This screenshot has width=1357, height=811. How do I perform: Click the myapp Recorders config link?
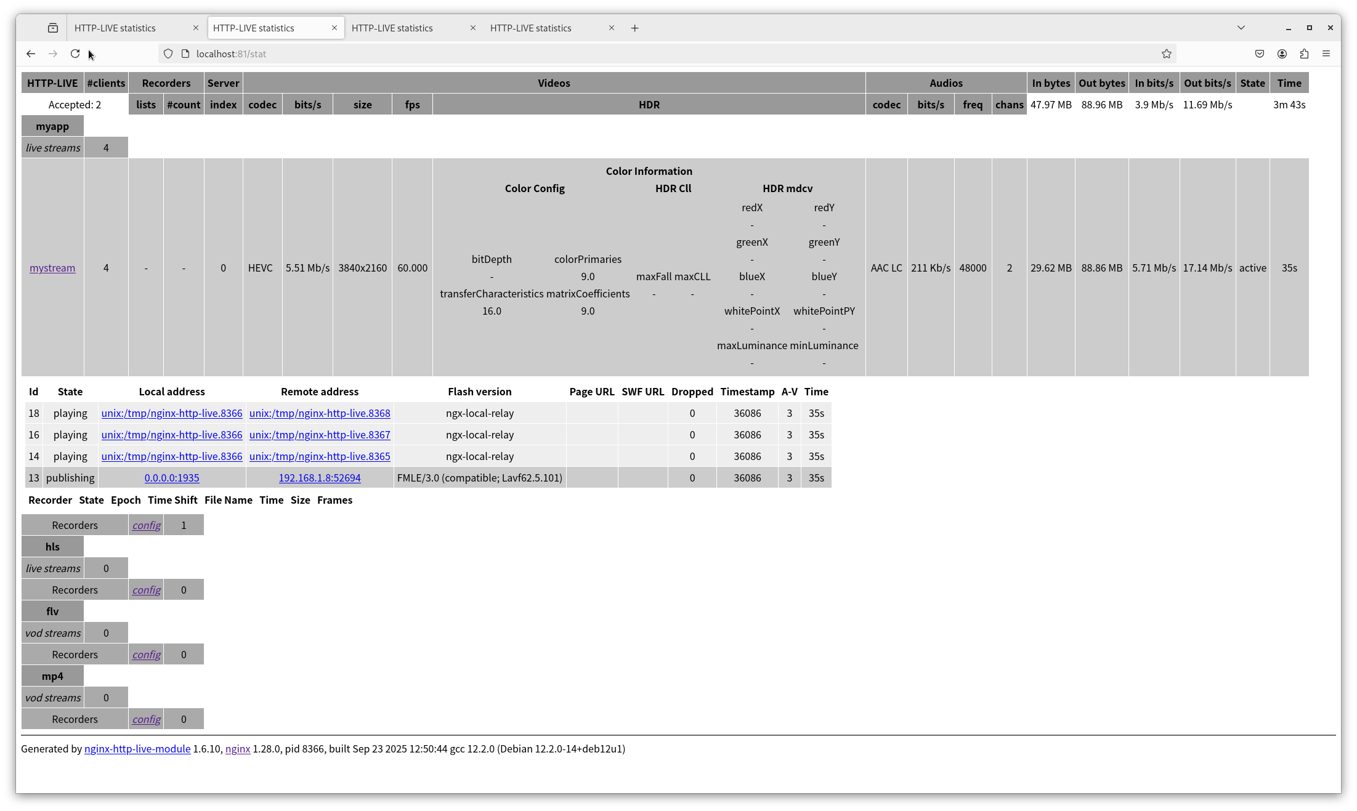pos(147,525)
